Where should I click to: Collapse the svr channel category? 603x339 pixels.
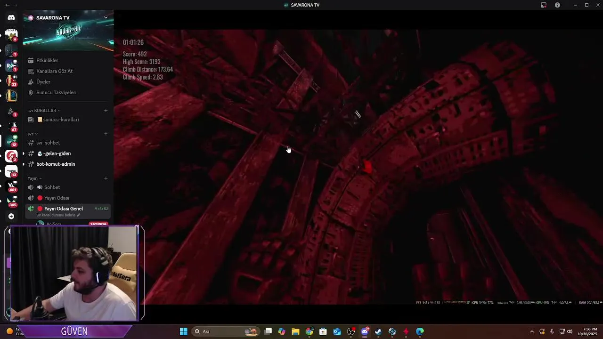point(33,134)
